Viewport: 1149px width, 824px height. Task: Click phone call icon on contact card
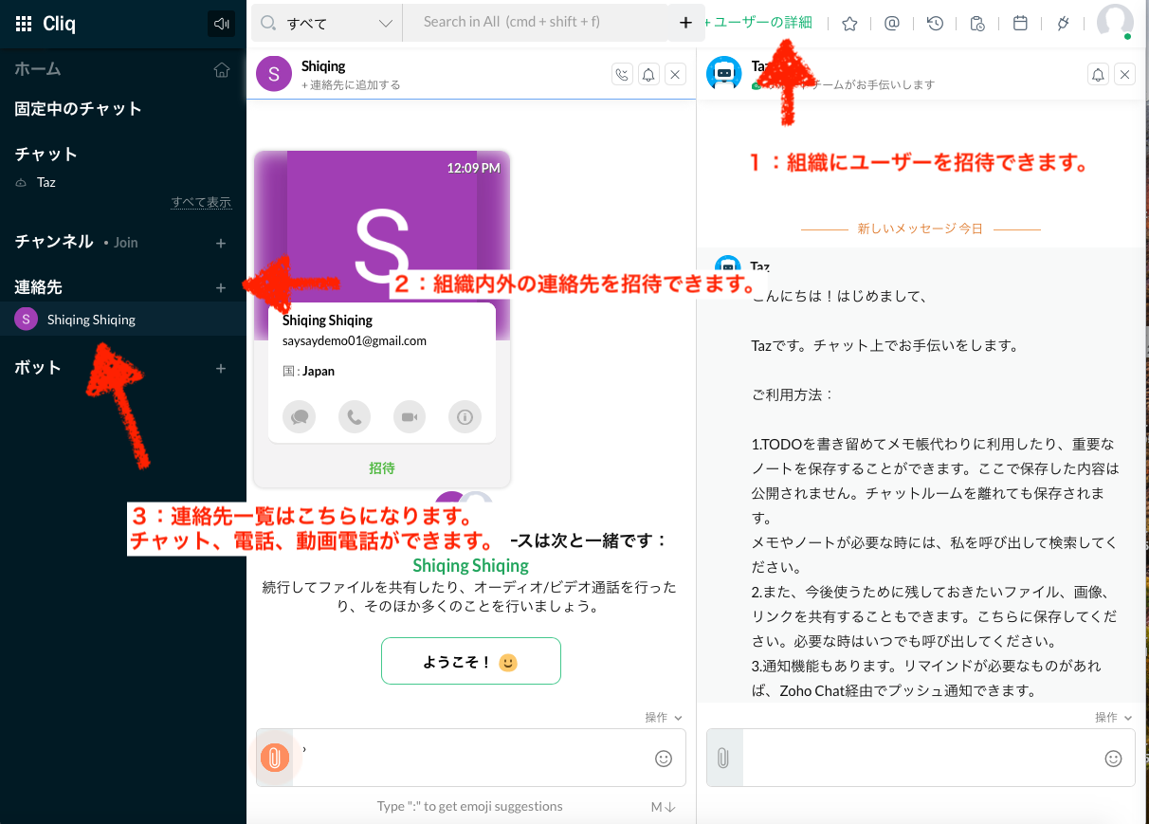coord(355,416)
